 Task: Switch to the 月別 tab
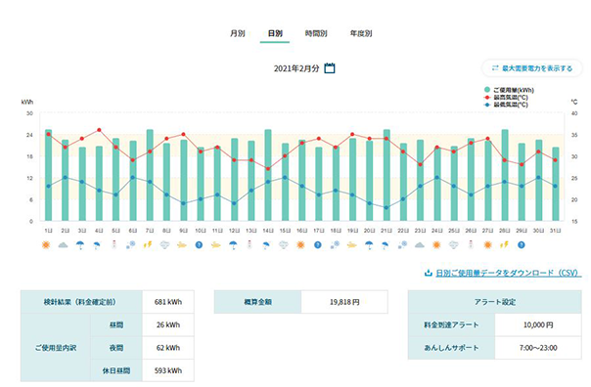point(238,33)
